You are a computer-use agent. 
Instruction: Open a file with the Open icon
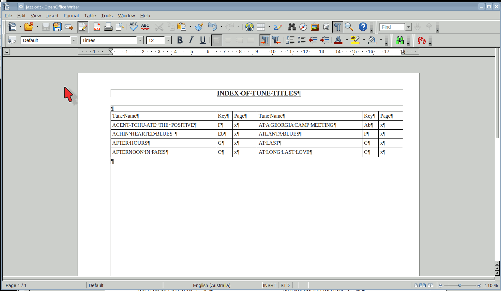29,27
